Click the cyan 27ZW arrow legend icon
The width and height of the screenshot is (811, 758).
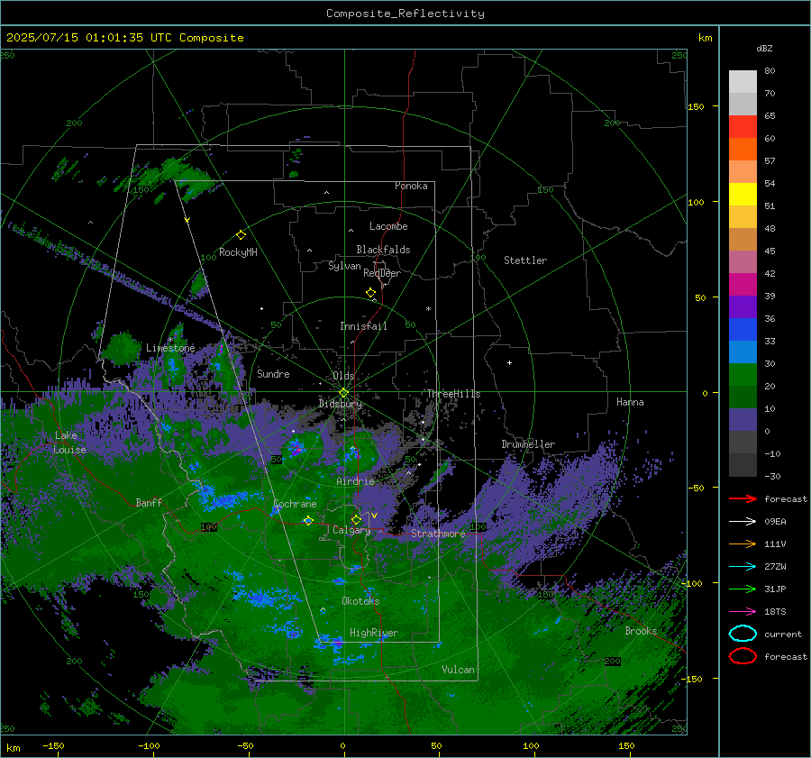[x=743, y=567]
